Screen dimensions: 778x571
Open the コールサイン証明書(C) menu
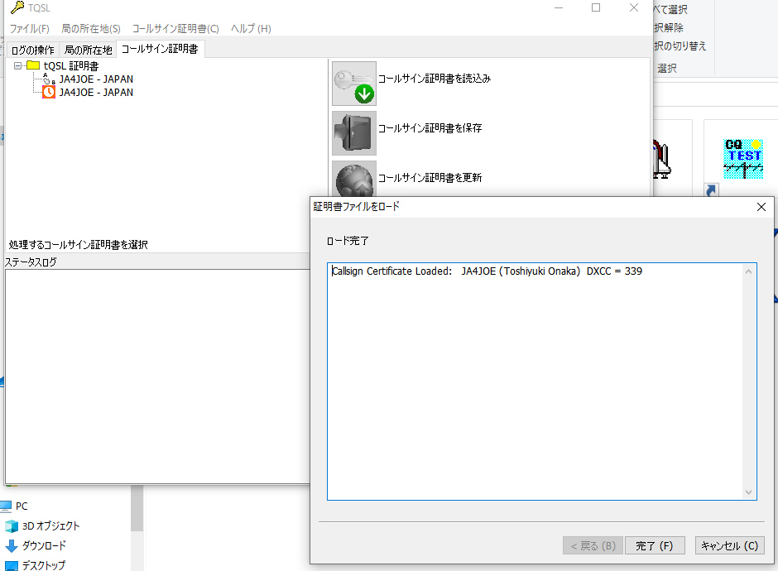(x=175, y=28)
